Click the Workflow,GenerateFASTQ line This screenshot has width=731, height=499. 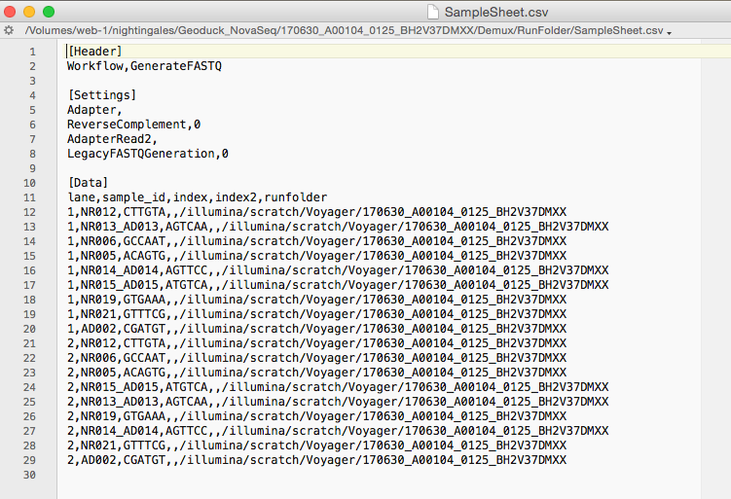click(144, 66)
